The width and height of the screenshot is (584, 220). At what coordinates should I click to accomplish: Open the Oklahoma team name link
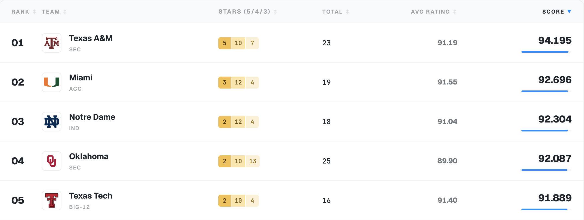click(x=89, y=156)
